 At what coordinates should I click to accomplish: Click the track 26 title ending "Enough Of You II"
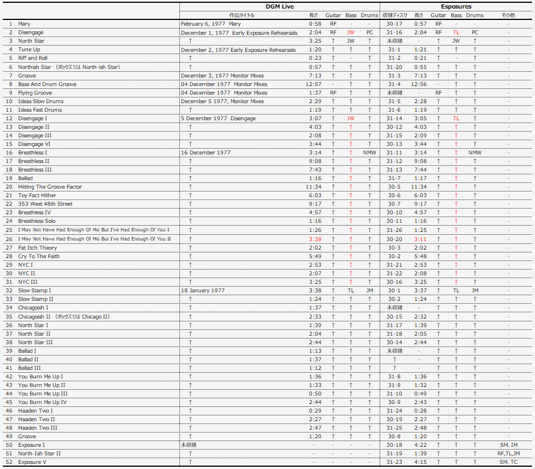[94, 239]
